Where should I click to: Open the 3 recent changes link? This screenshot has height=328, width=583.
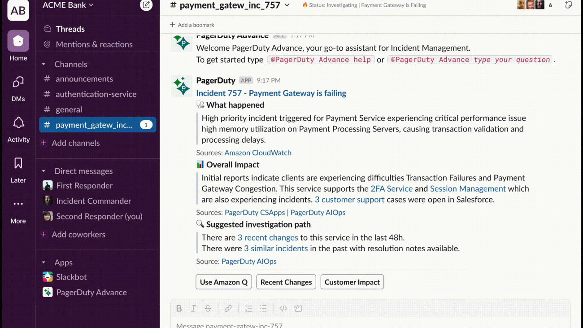point(268,237)
